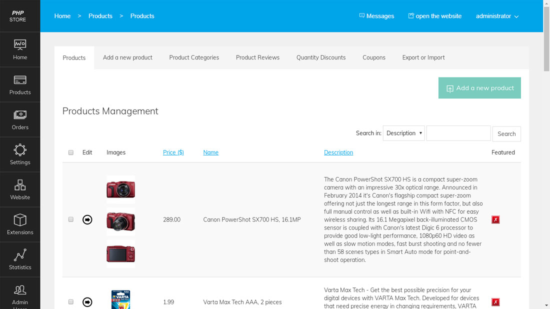This screenshot has height=309, width=550.
Task: Click edit arrow for Varta Max Tech
Action: [87, 302]
